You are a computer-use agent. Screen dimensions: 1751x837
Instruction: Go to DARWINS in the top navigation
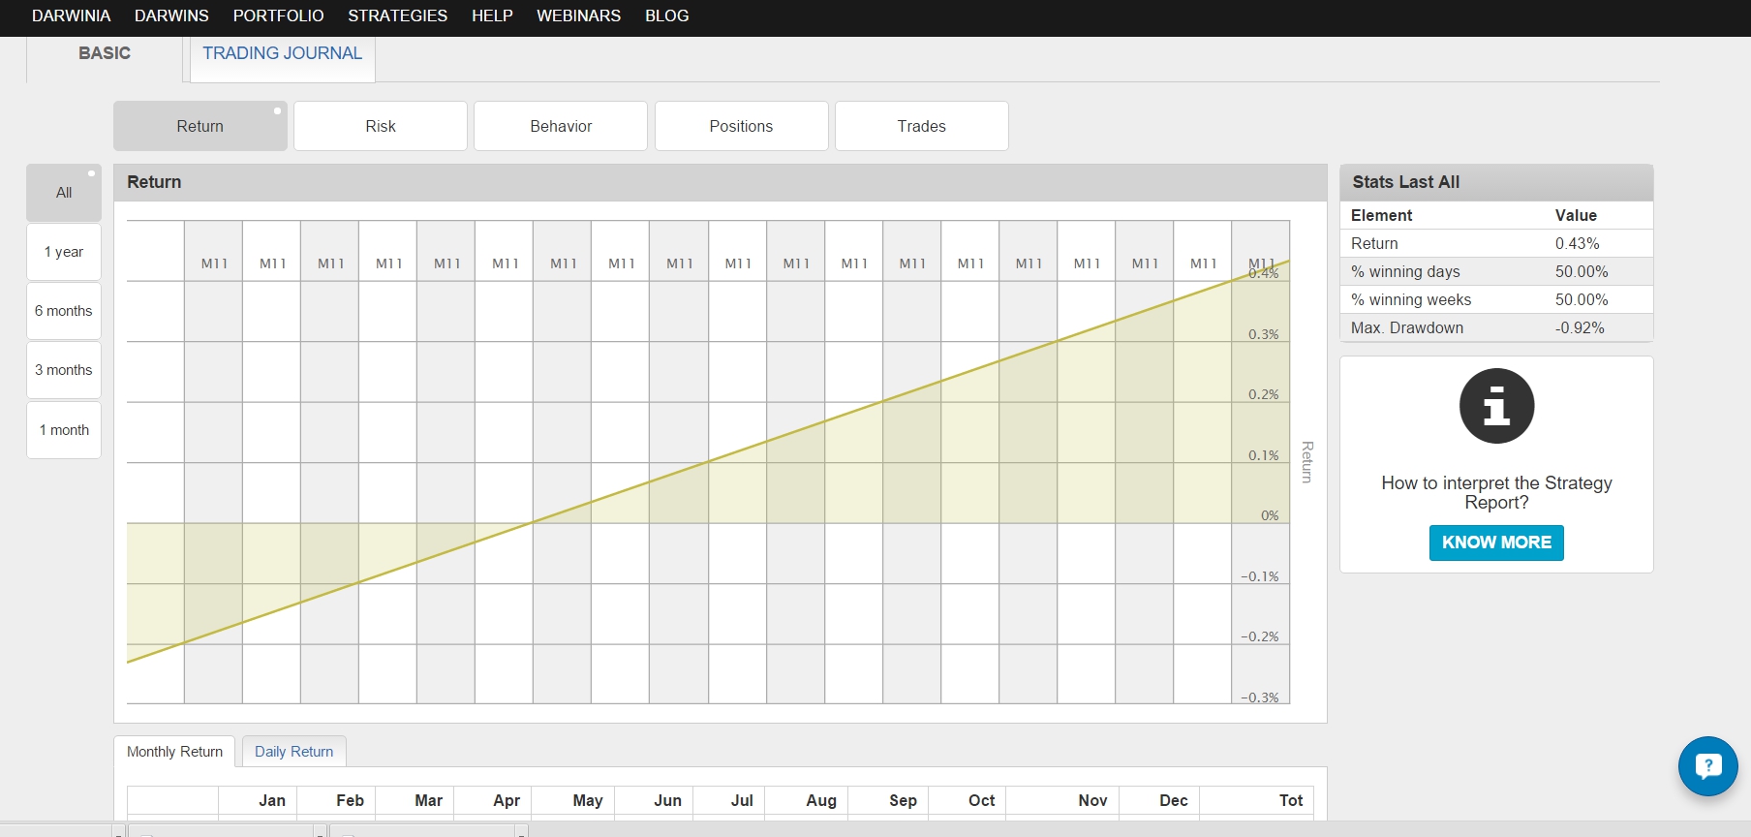[x=171, y=15]
